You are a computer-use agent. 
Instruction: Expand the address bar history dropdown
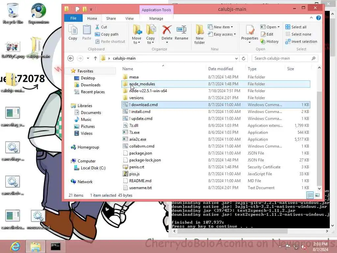tap(236, 58)
